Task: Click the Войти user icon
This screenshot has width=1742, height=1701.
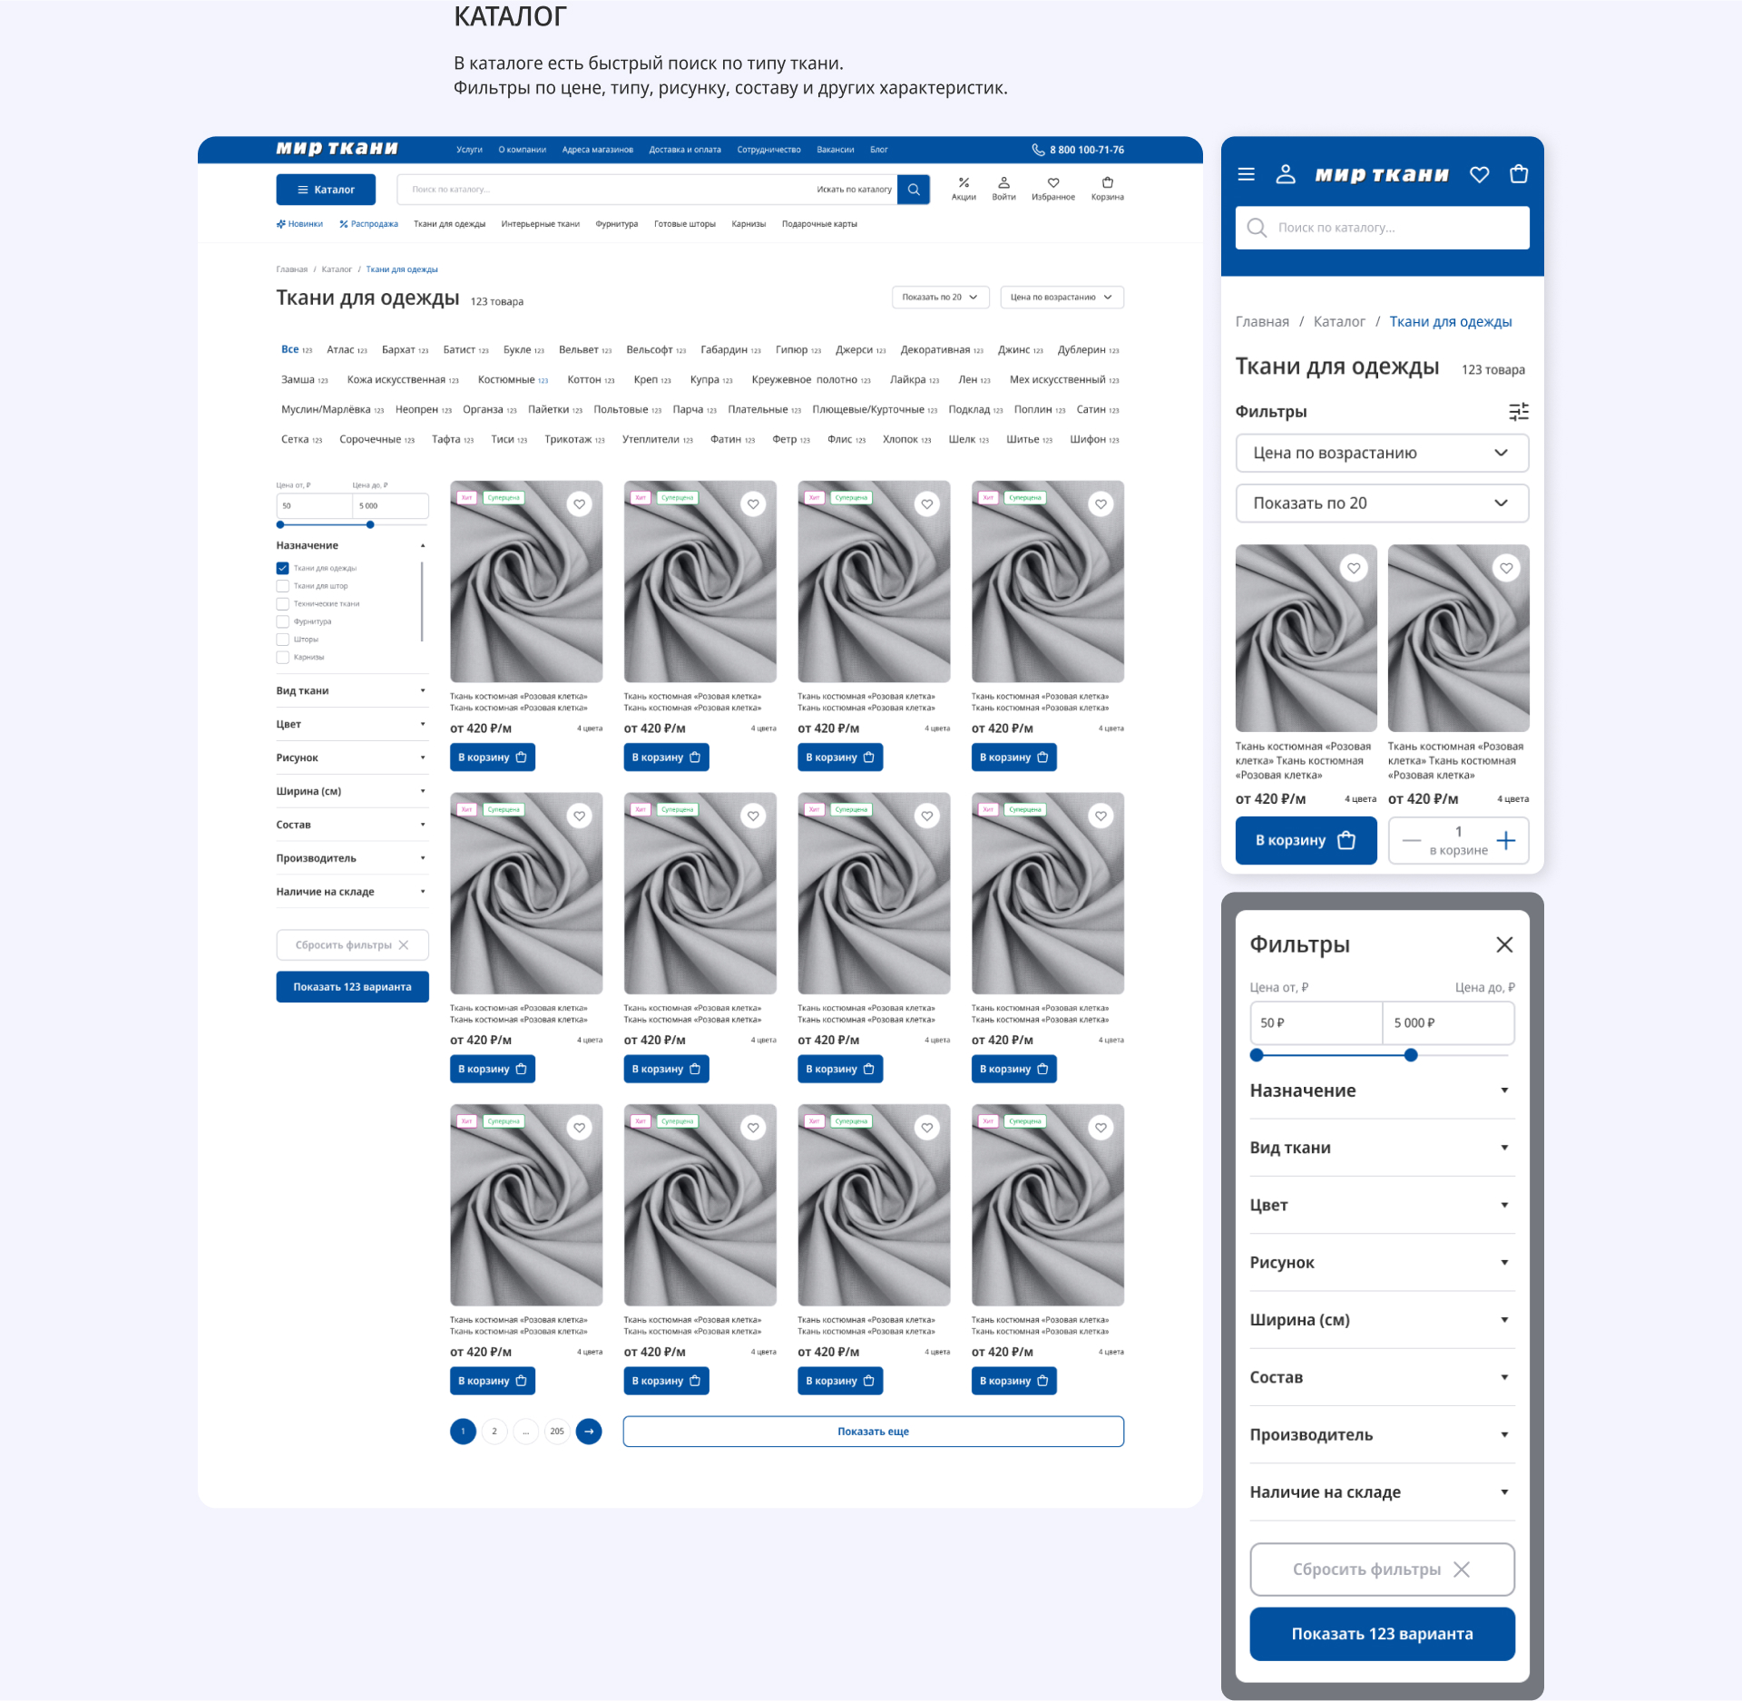Action: point(1003,188)
